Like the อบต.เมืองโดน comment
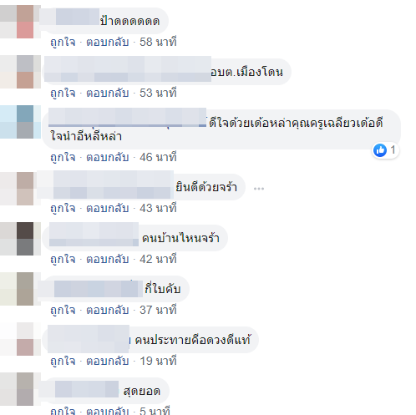 (63, 93)
